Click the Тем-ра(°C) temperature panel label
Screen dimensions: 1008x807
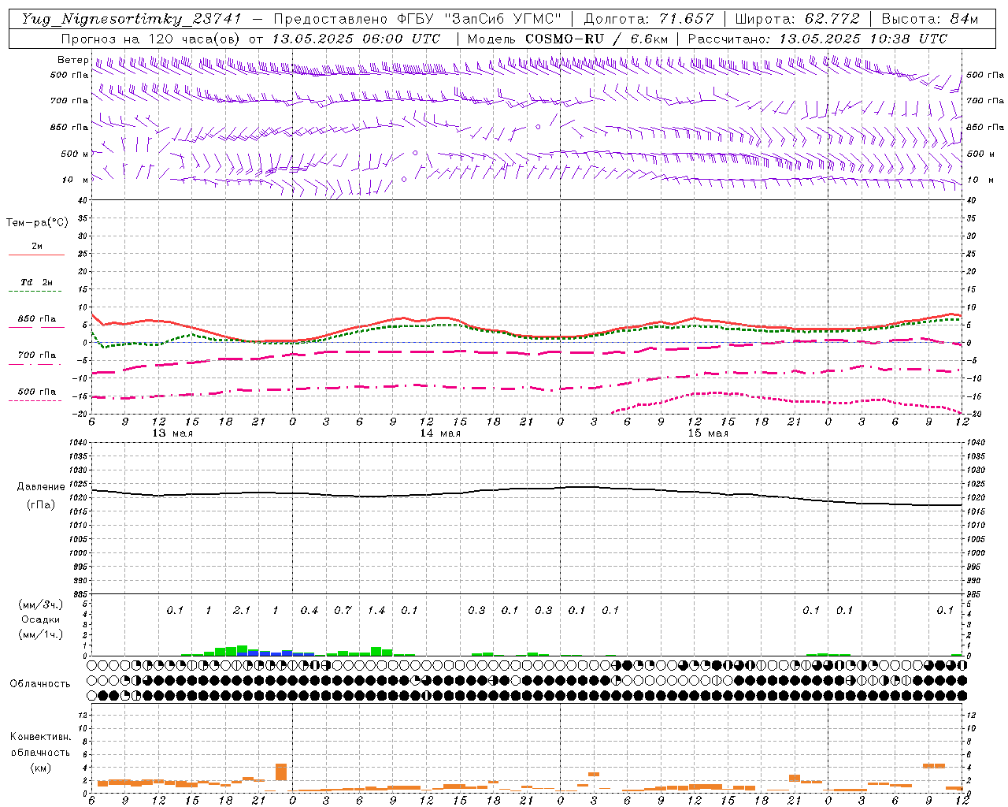coord(37,223)
